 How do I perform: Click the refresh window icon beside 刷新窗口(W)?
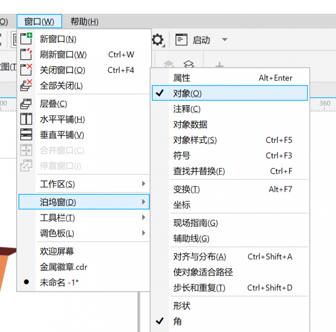26,54
